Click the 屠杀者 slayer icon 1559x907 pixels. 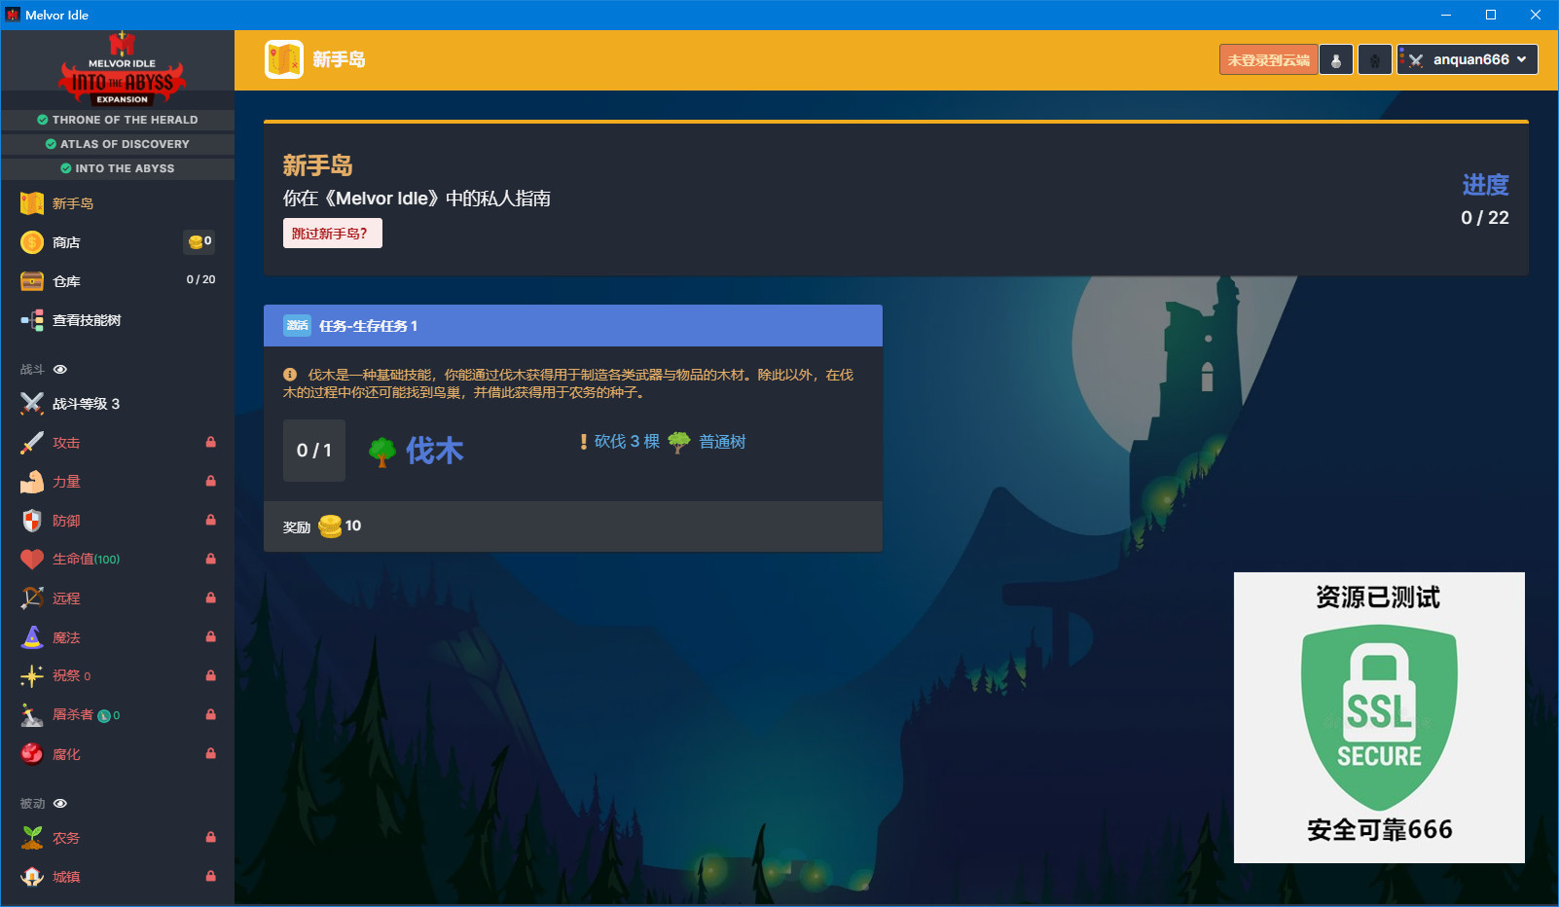coord(32,715)
